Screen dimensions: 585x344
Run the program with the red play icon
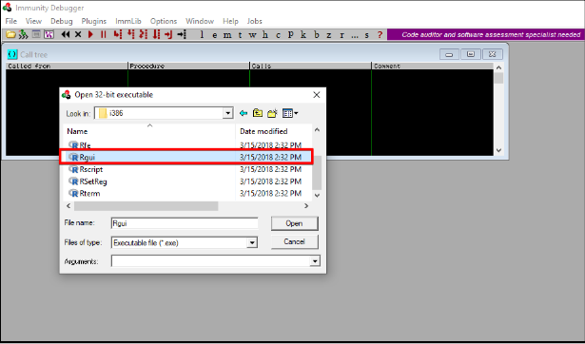tap(90, 34)
